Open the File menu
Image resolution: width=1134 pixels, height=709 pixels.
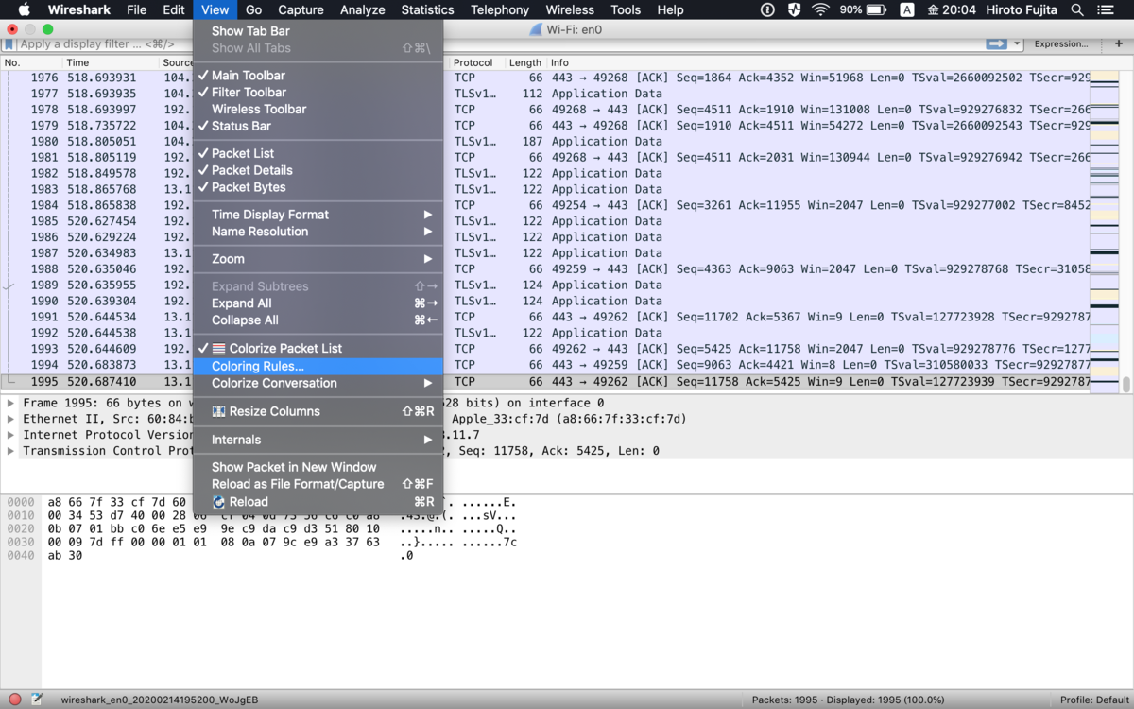click(x=136, y=9)
